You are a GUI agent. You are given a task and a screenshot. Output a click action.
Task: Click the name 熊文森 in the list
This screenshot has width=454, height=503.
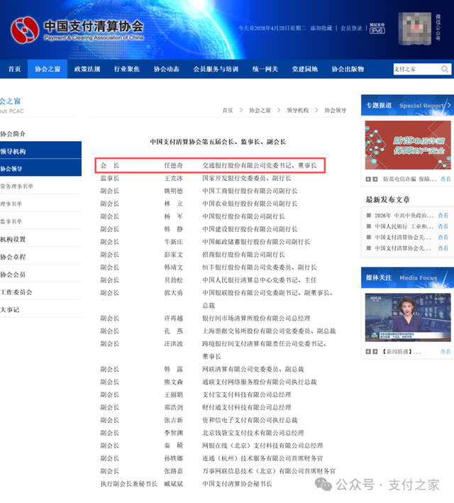tap(174, 382)
